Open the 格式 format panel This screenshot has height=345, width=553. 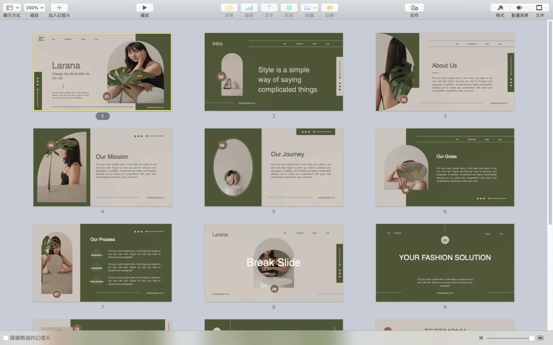coord(500,8)
